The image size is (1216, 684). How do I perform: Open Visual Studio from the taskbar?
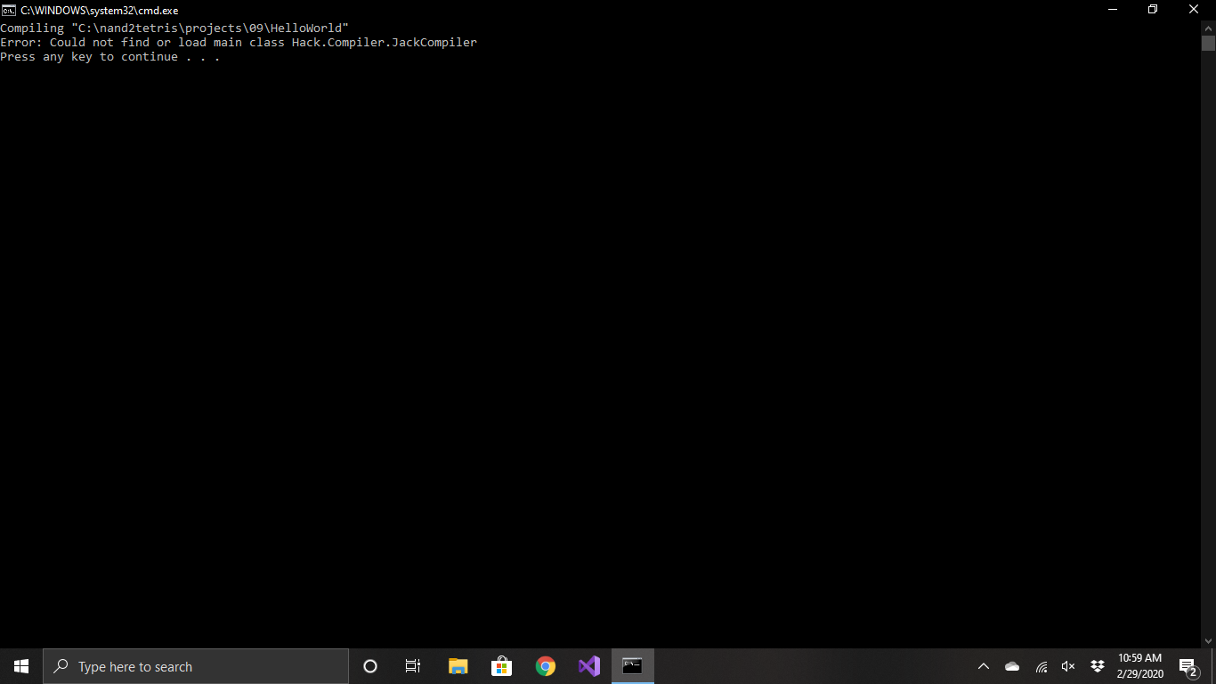click(x=589, y=666)
